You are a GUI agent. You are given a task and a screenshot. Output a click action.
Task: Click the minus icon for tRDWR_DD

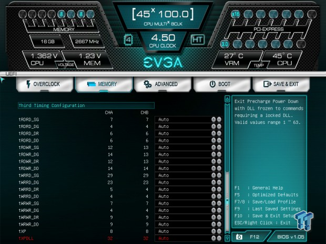(219, 168)
